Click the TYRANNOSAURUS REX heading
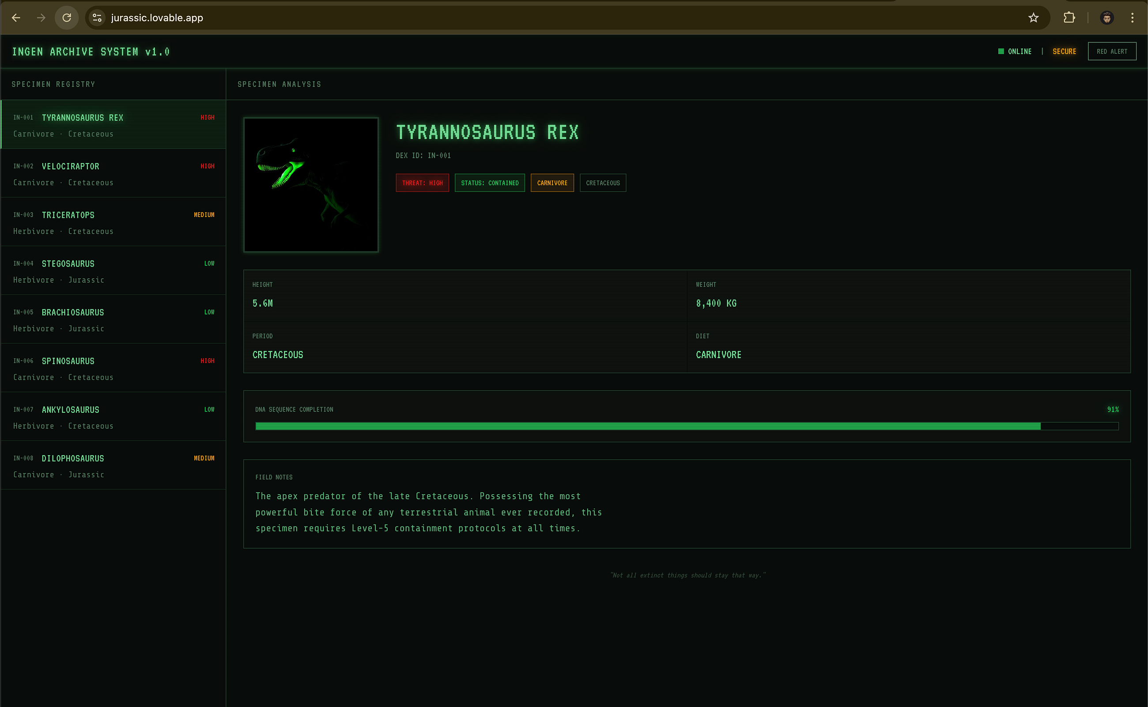 (x=487, y=132)
